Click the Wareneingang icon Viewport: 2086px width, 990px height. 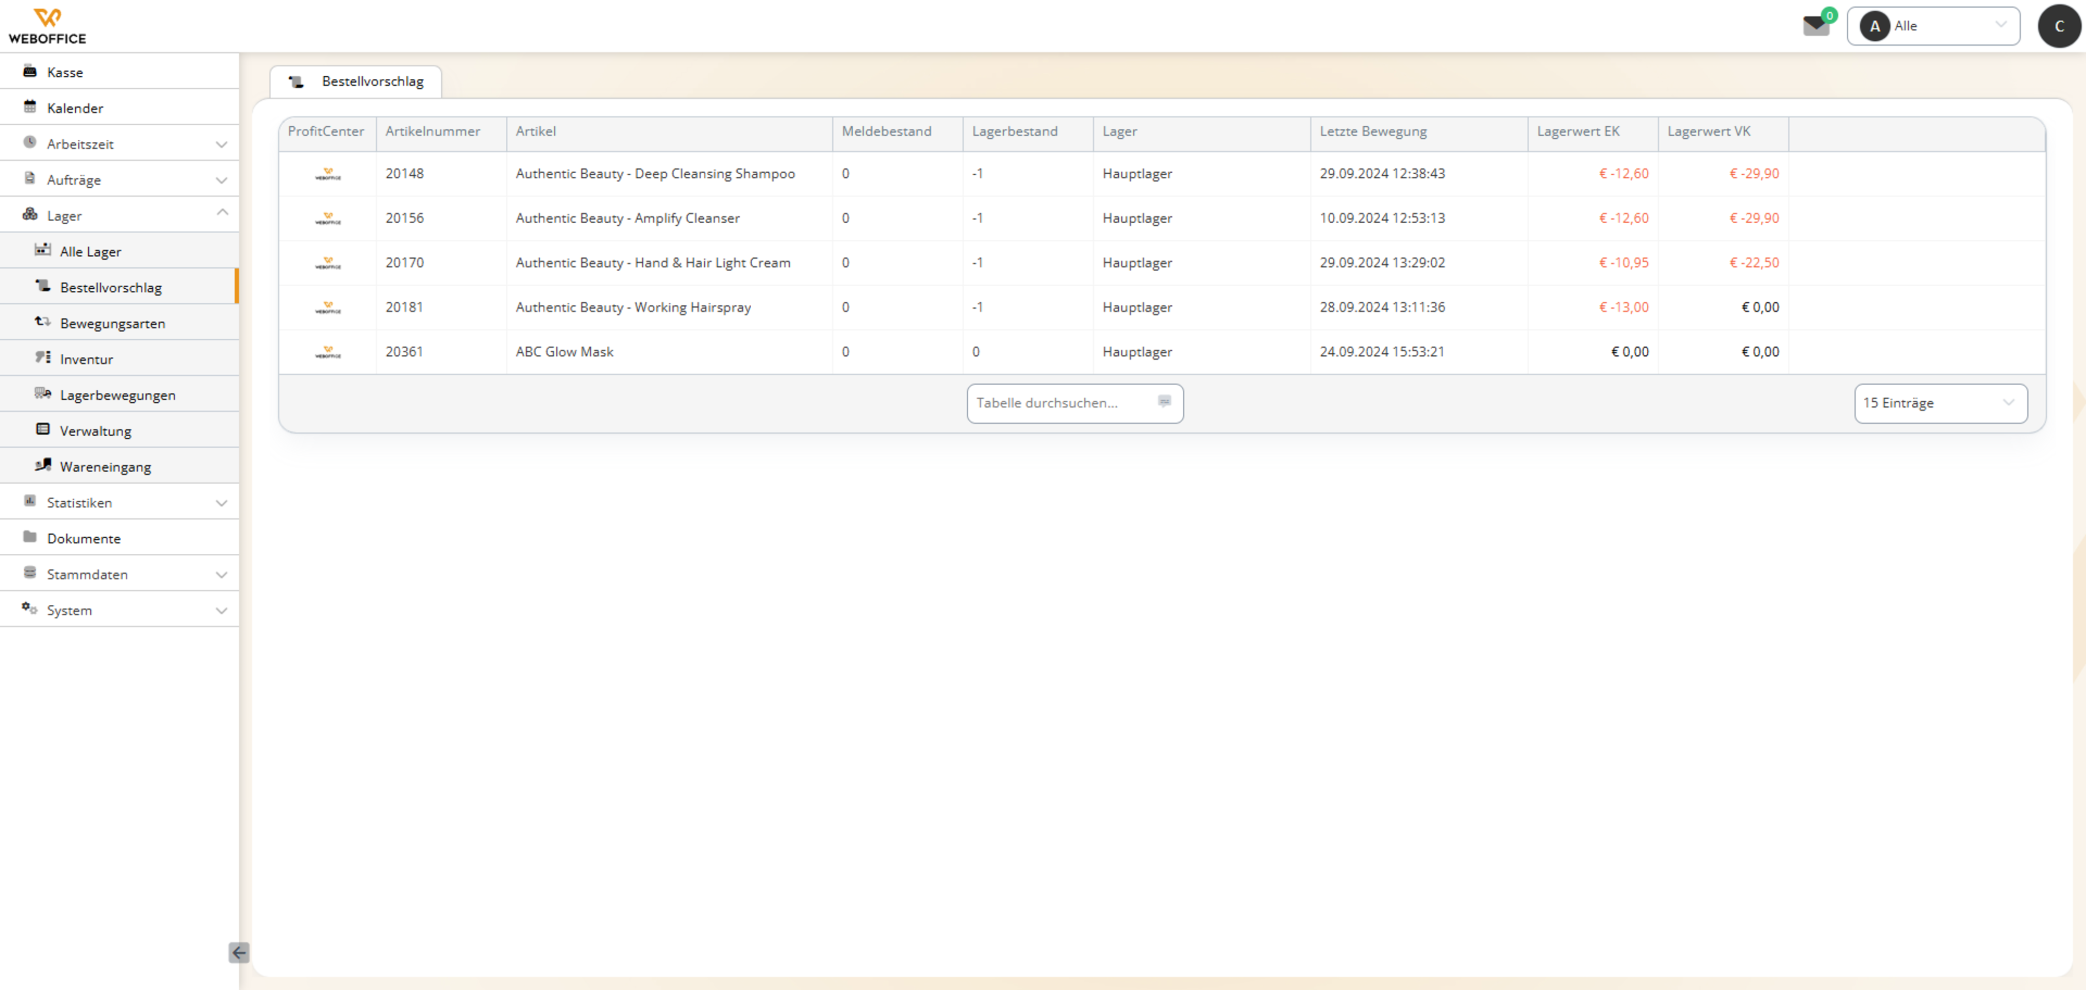43,465
